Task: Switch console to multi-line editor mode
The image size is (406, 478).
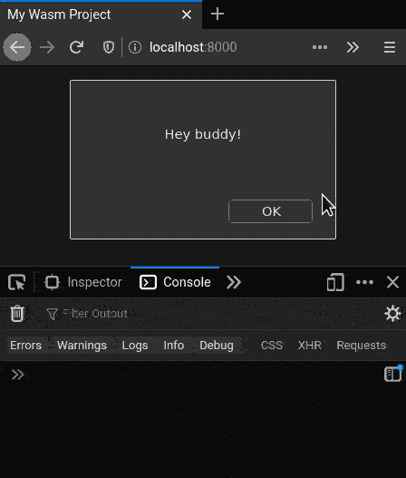Action: coord(393,374)
